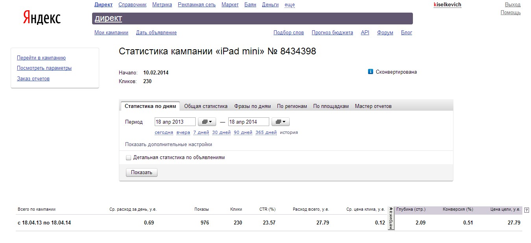Click the Глубина (стр.) column header
The height and width of the screenshot is (243, 531).
click(x=411, y=210)
